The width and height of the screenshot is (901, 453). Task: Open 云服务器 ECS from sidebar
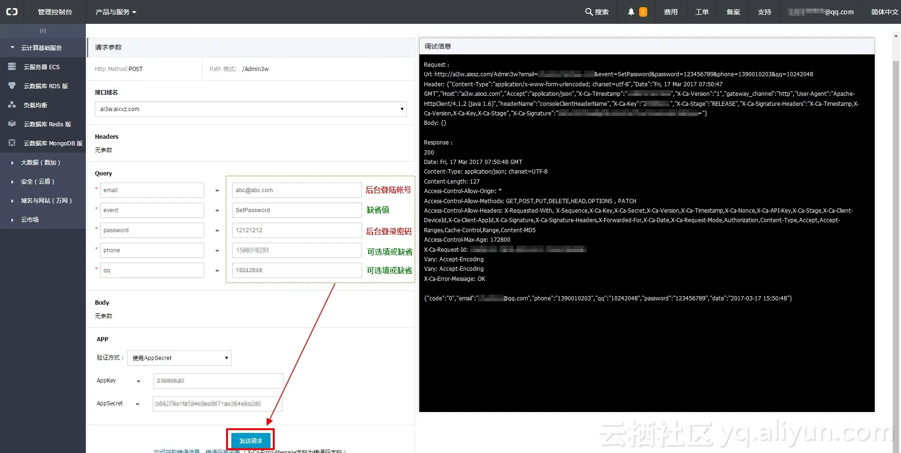(x=43, y=67)
